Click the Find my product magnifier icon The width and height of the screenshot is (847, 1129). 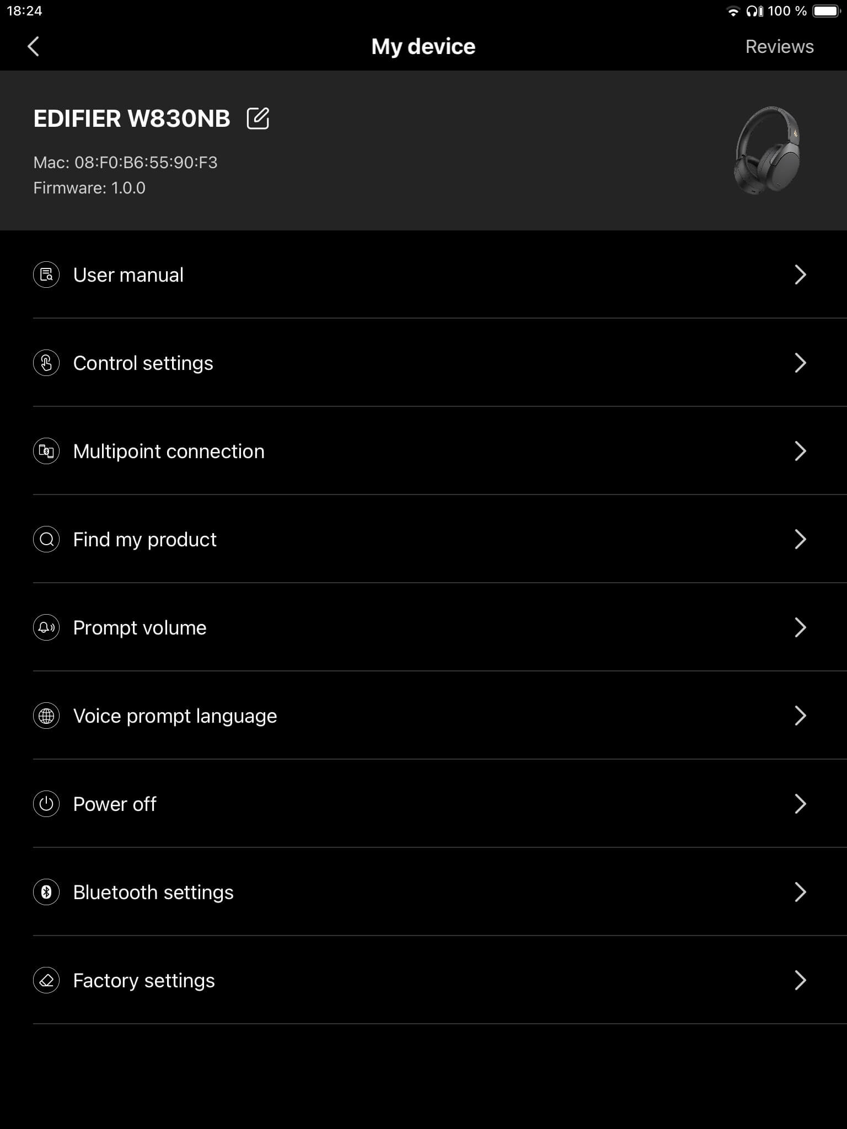46,539
